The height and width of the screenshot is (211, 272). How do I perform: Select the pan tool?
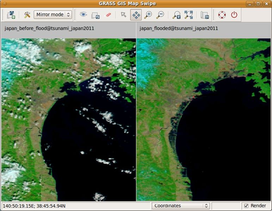pos(136,15)
